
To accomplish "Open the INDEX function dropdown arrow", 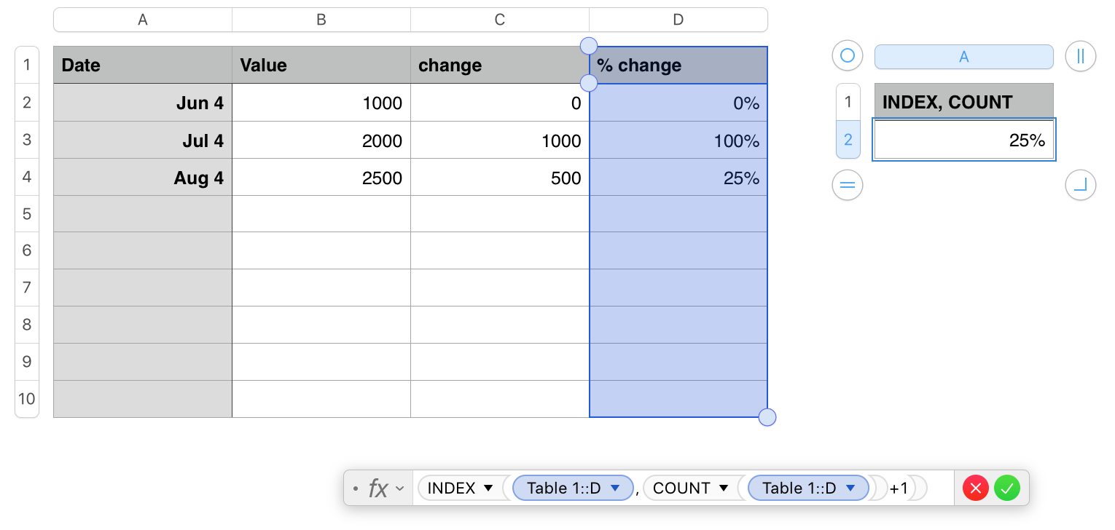I will (x=488, y=488).
